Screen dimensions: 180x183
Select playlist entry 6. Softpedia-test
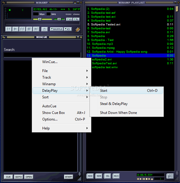(131, 28)
